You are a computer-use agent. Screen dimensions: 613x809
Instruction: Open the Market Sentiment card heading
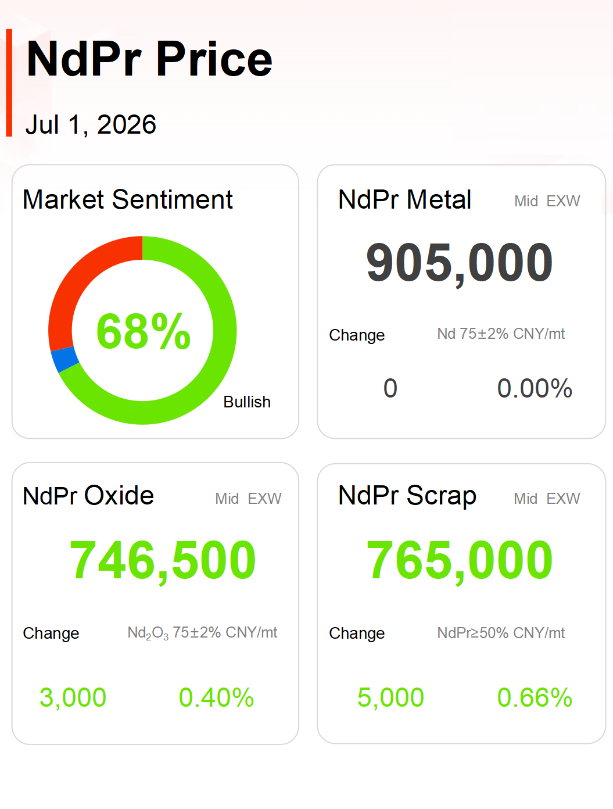tap(128, 199)
